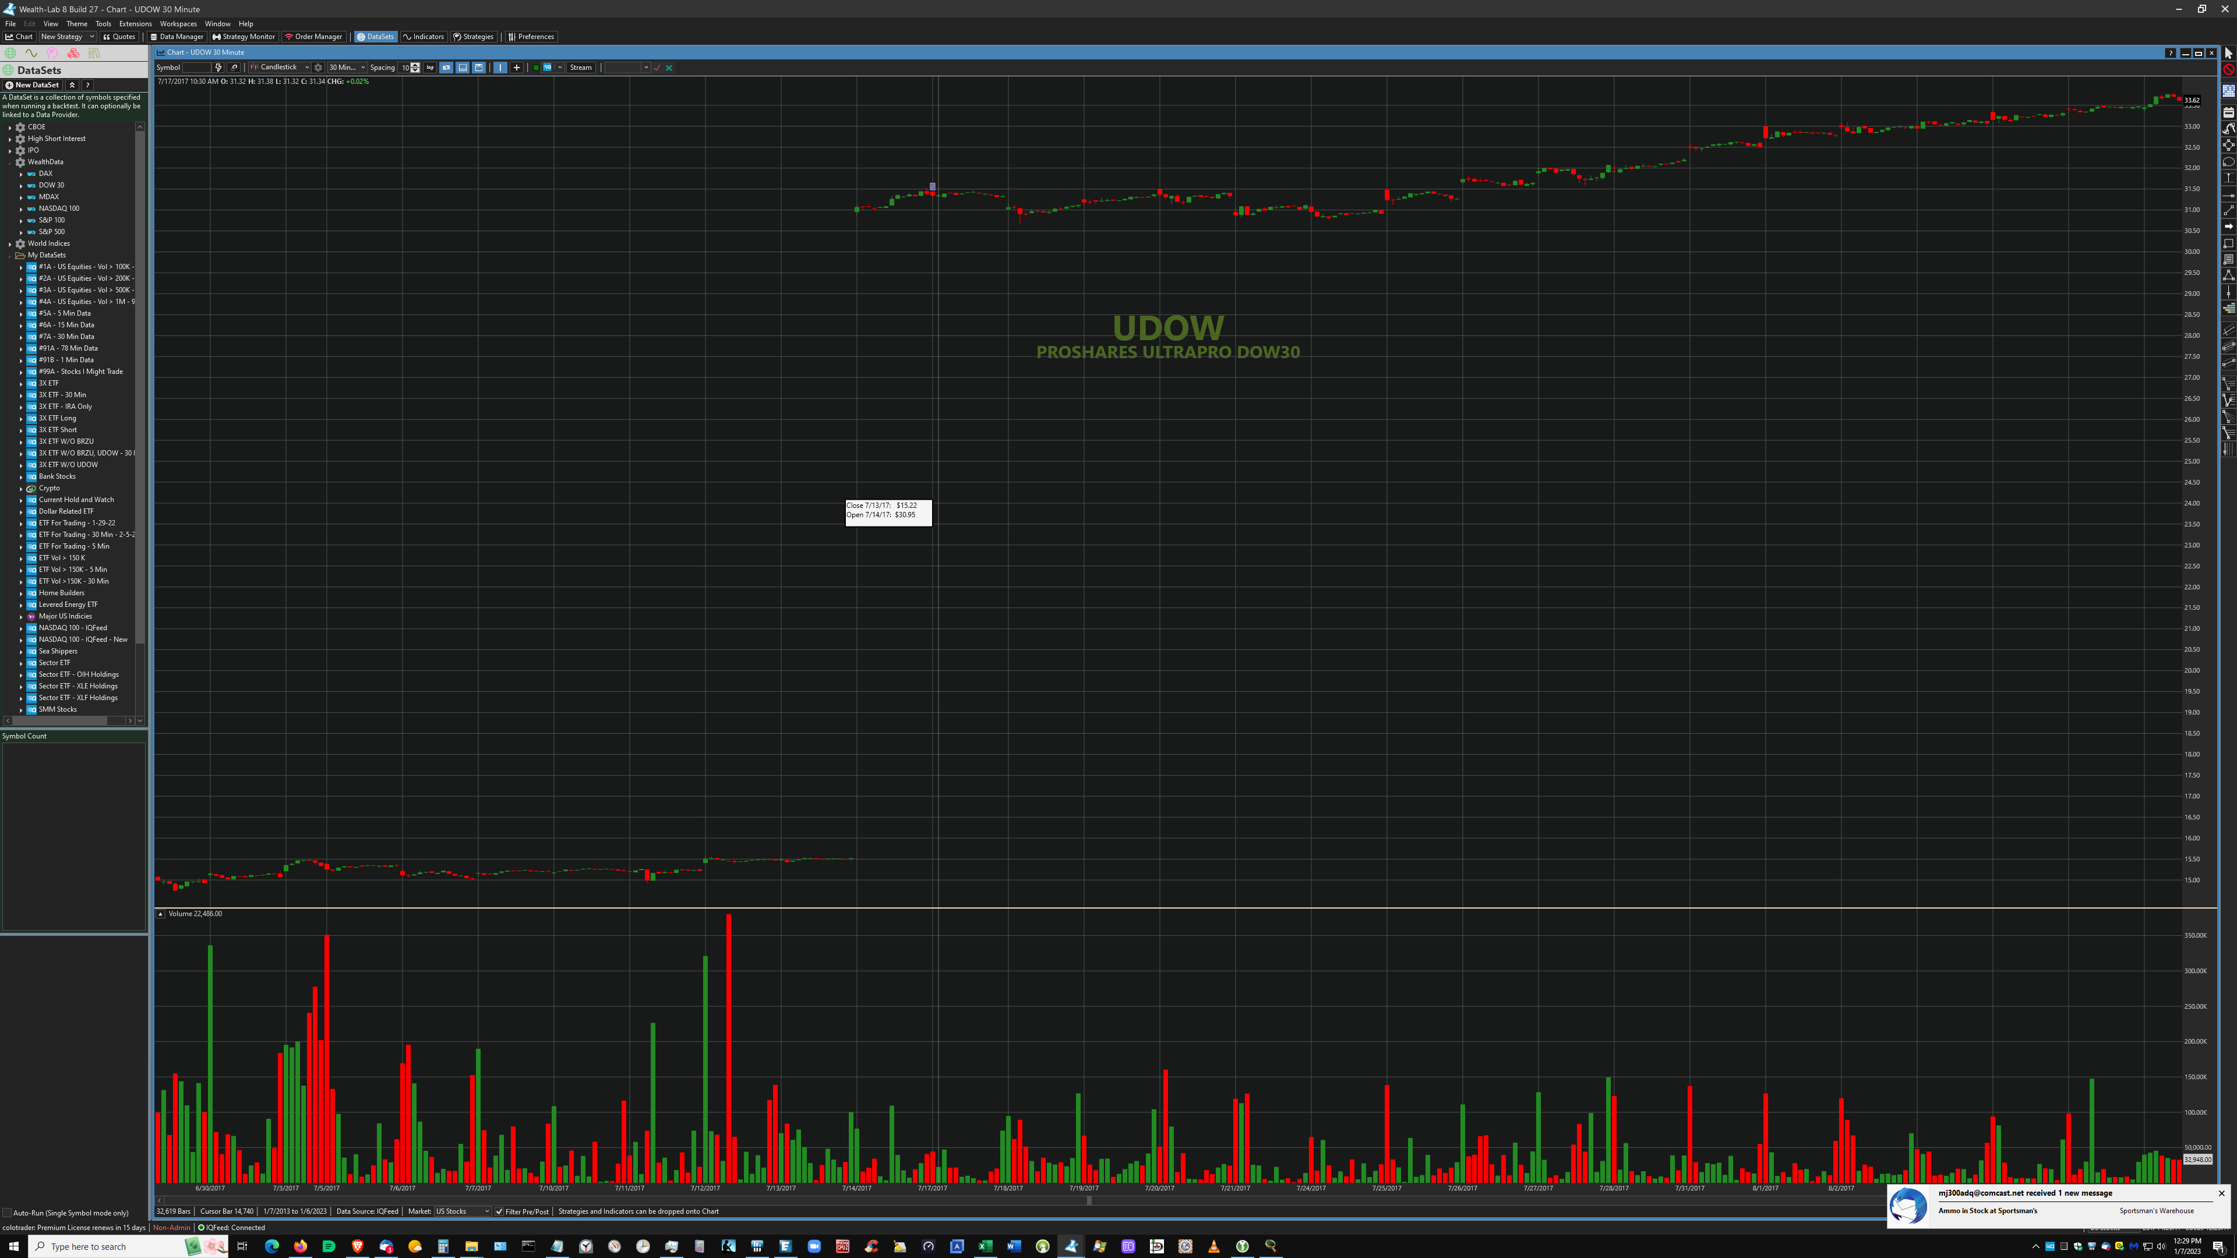The height and width of the screenshot is (1258, 2237).
Task: Select the horizontal line drawing tool
Action: [x=2228, y=195]
